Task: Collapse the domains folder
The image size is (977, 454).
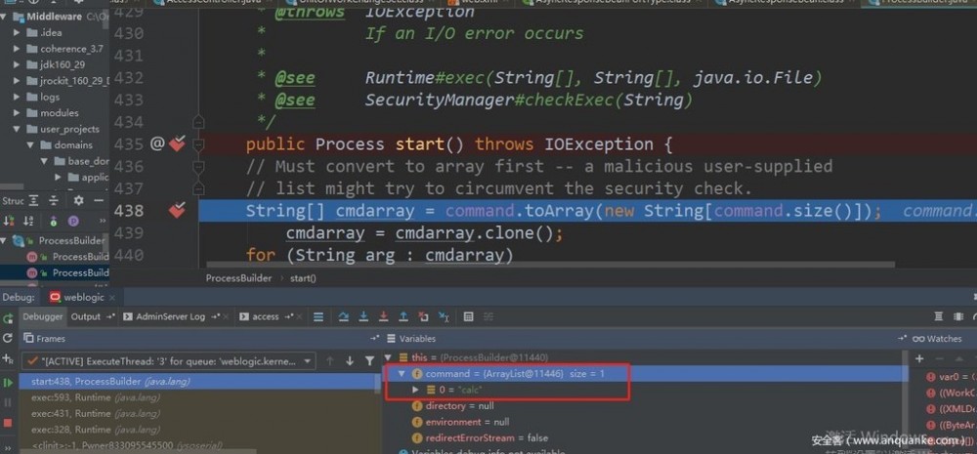Action: pos(30,145)
